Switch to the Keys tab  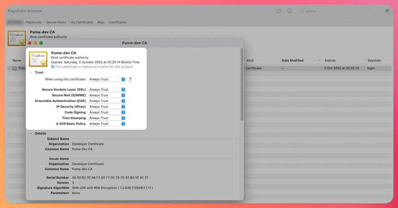point(101,22)
